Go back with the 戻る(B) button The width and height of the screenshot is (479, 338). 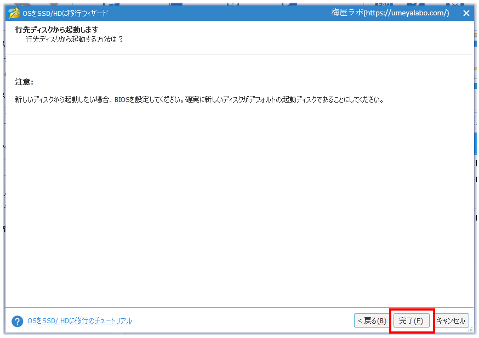(x=372, y=320)
